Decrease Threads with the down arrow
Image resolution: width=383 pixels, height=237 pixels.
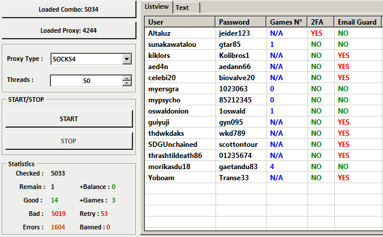point(127,84)
